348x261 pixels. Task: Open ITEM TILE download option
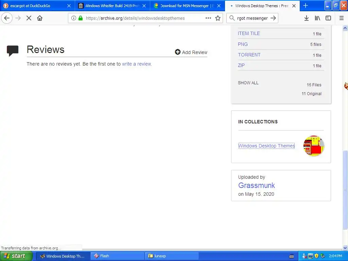(249, 33)
